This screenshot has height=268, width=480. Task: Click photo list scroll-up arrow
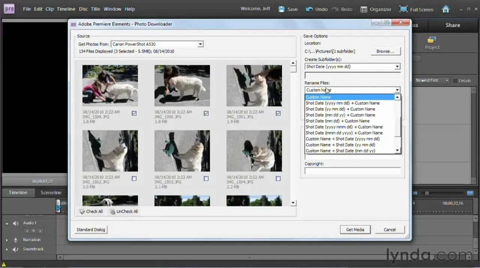(x=293, y=63)
